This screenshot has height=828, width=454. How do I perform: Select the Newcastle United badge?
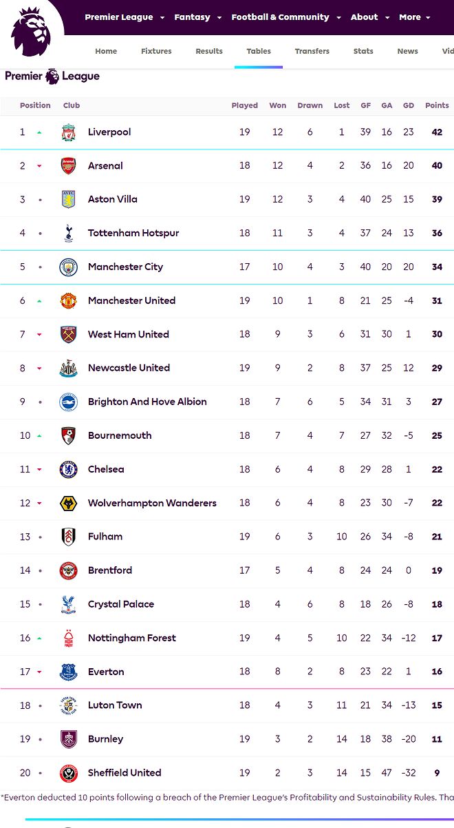coord(68,368)
